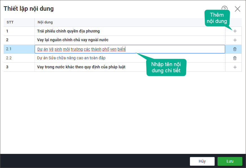Select the Dự án Sửa chữa nâng cao cell
Viewport: 246px width, 168px height.
click(x=71, y=58)
